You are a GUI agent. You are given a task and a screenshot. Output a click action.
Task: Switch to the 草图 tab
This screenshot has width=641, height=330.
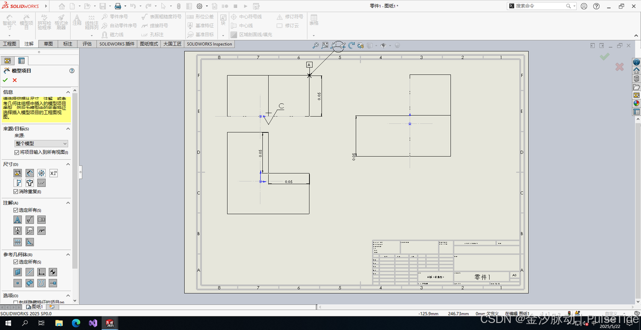(x=48, y=44)
